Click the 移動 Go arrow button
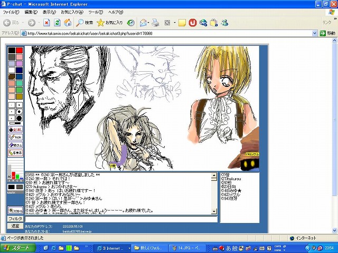The width and height of the screenshot is (338, 253). pyautogui.click(x=327, y=33)
